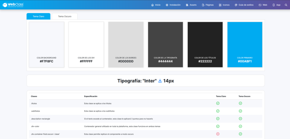Go to the Instalación page
Image resolution: width=290 pixels, height=139 pixels.
(173, 5)
